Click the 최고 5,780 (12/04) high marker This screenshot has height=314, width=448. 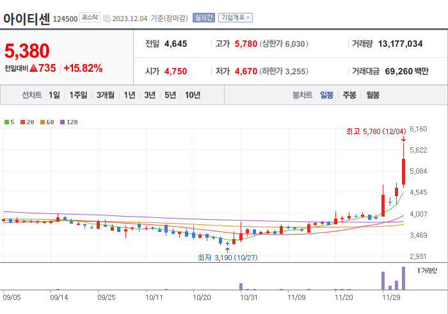[x=376, y=131]
